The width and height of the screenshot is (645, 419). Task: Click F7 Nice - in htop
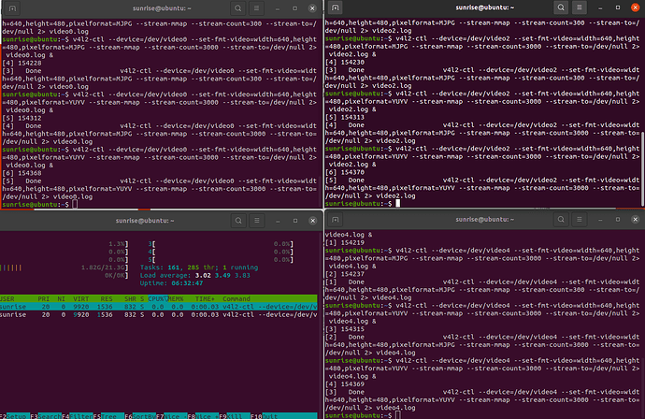coord(172,416)
